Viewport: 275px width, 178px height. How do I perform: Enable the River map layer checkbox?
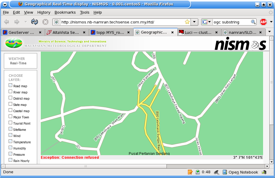pyautogui.click(x=11, y=92)
